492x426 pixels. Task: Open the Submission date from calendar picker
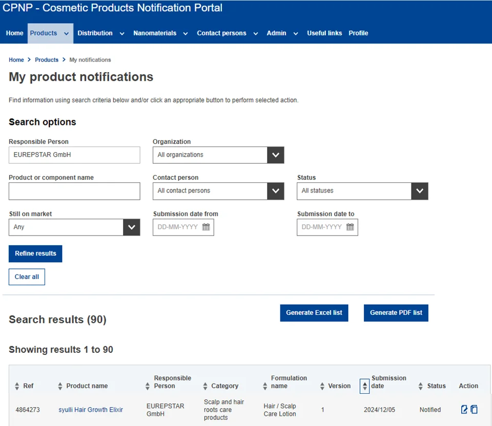pyautogui.click(x=206, y=227)
